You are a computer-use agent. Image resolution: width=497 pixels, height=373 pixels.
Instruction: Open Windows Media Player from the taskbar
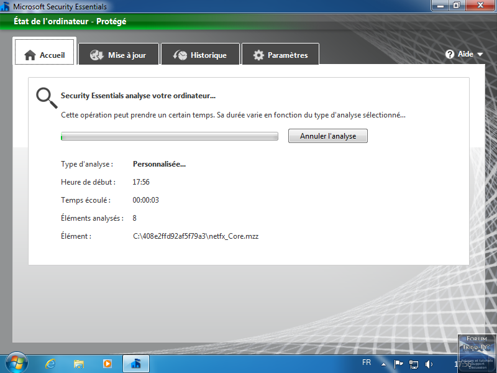(x=107, y=364)
